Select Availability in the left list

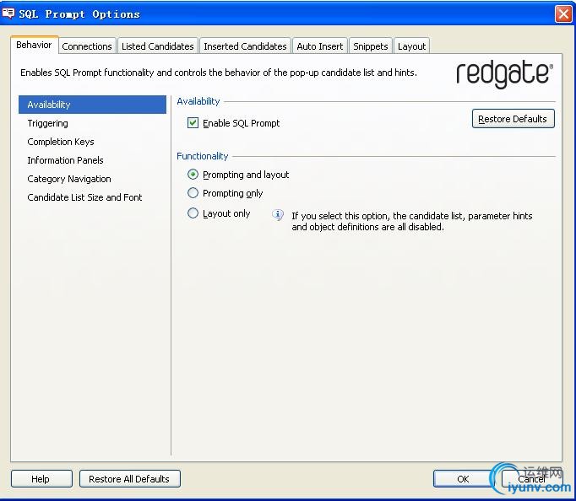[x=92, y=105]
